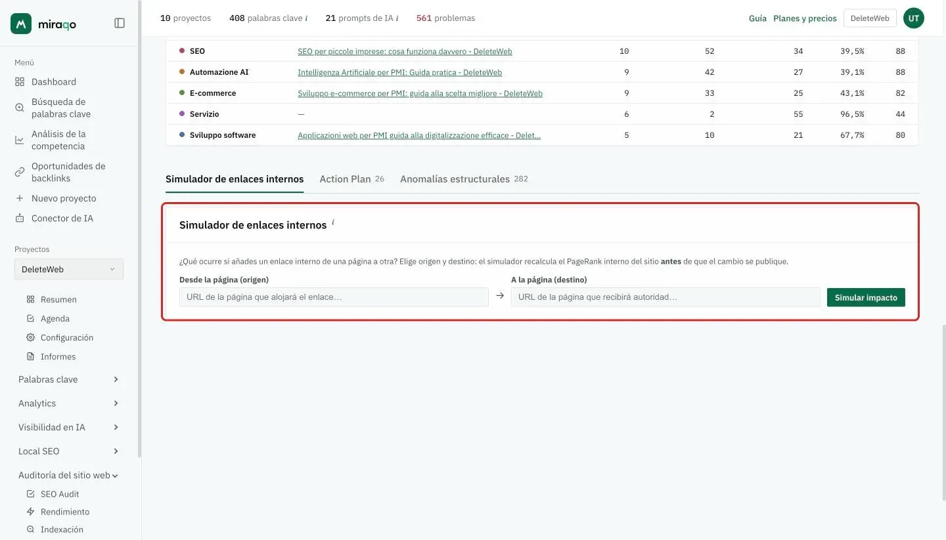Switch to the Simulador de enlaces internos tab
This screenshot has width=946, height=540.
pos(235,179)
